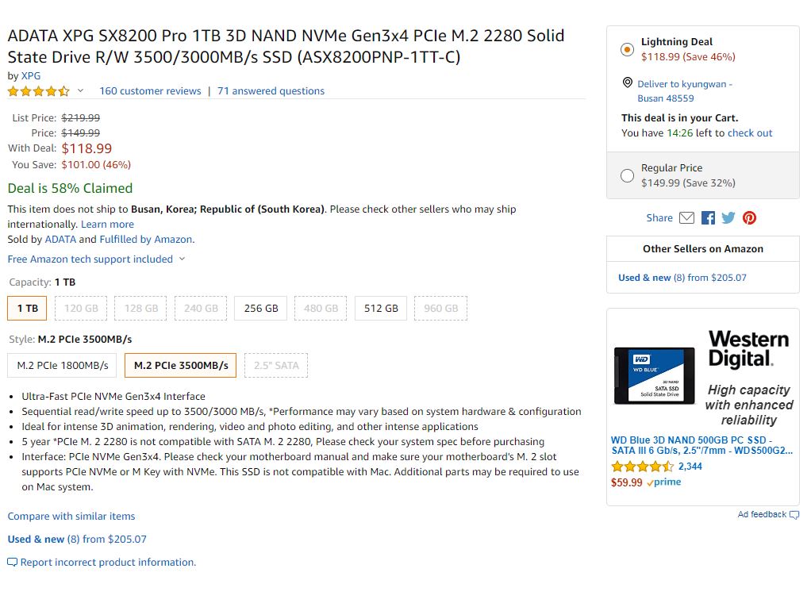
Task: Click the delivery location pin icon
Action: click(628, 83)
